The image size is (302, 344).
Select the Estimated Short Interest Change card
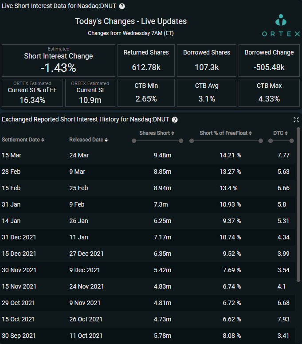point(59,61)
